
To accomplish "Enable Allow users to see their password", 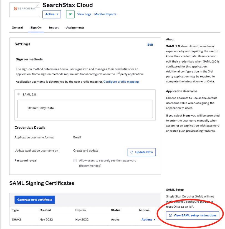I will pyautogui.click(x=75, y=161).
